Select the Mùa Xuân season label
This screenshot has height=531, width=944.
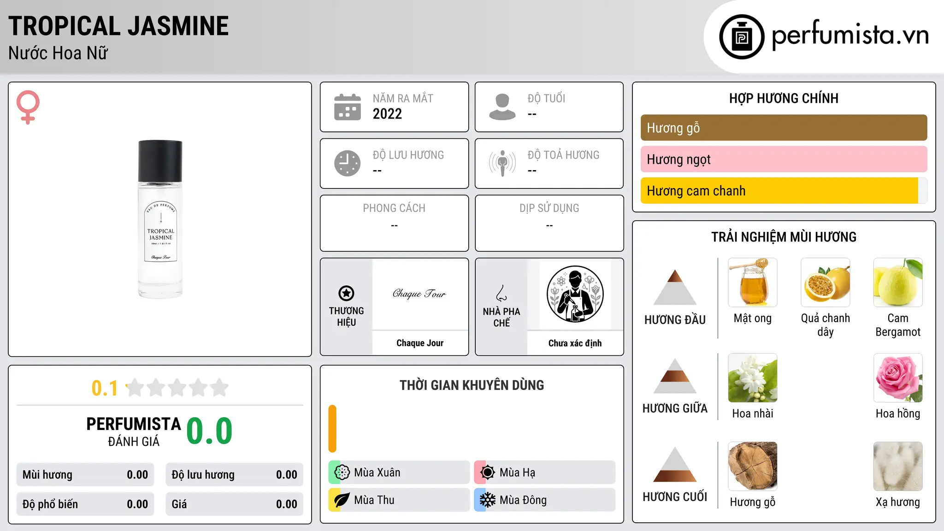coord(377,472)
